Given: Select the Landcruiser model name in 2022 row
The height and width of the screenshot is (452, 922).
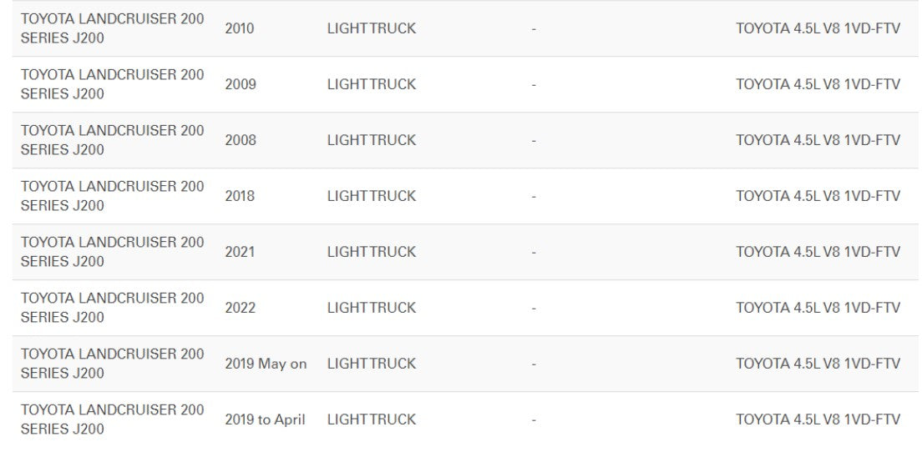Looking at the screenshot, I should point(112,308).
